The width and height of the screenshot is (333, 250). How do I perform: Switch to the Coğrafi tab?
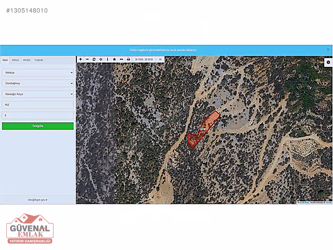(38, 60)
